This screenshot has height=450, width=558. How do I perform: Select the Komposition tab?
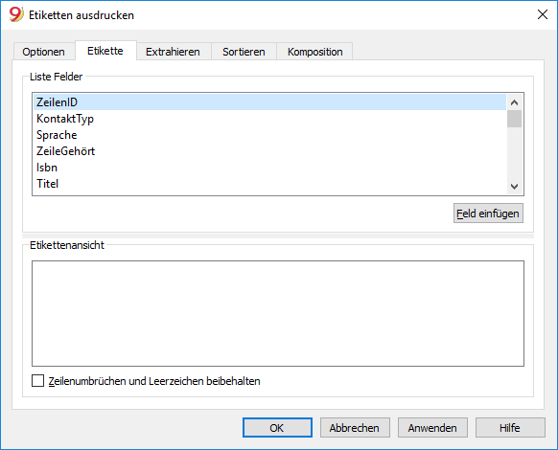tap(314, 52)
